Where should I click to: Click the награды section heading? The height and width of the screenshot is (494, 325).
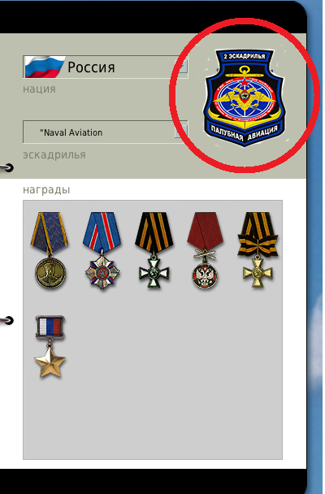tap(46, 189)
